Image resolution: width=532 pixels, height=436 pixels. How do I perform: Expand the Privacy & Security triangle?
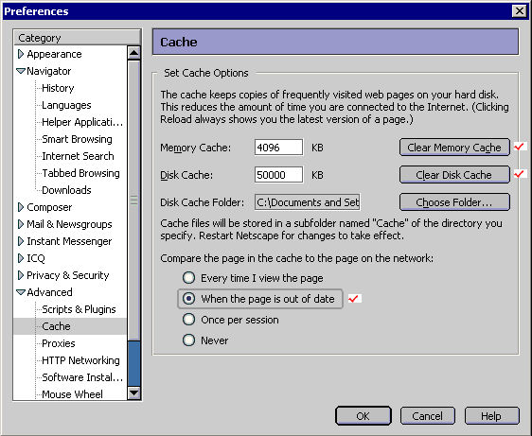[21, 275]
